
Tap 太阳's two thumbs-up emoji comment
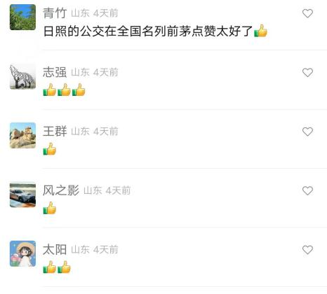click(x=57, y=267)
